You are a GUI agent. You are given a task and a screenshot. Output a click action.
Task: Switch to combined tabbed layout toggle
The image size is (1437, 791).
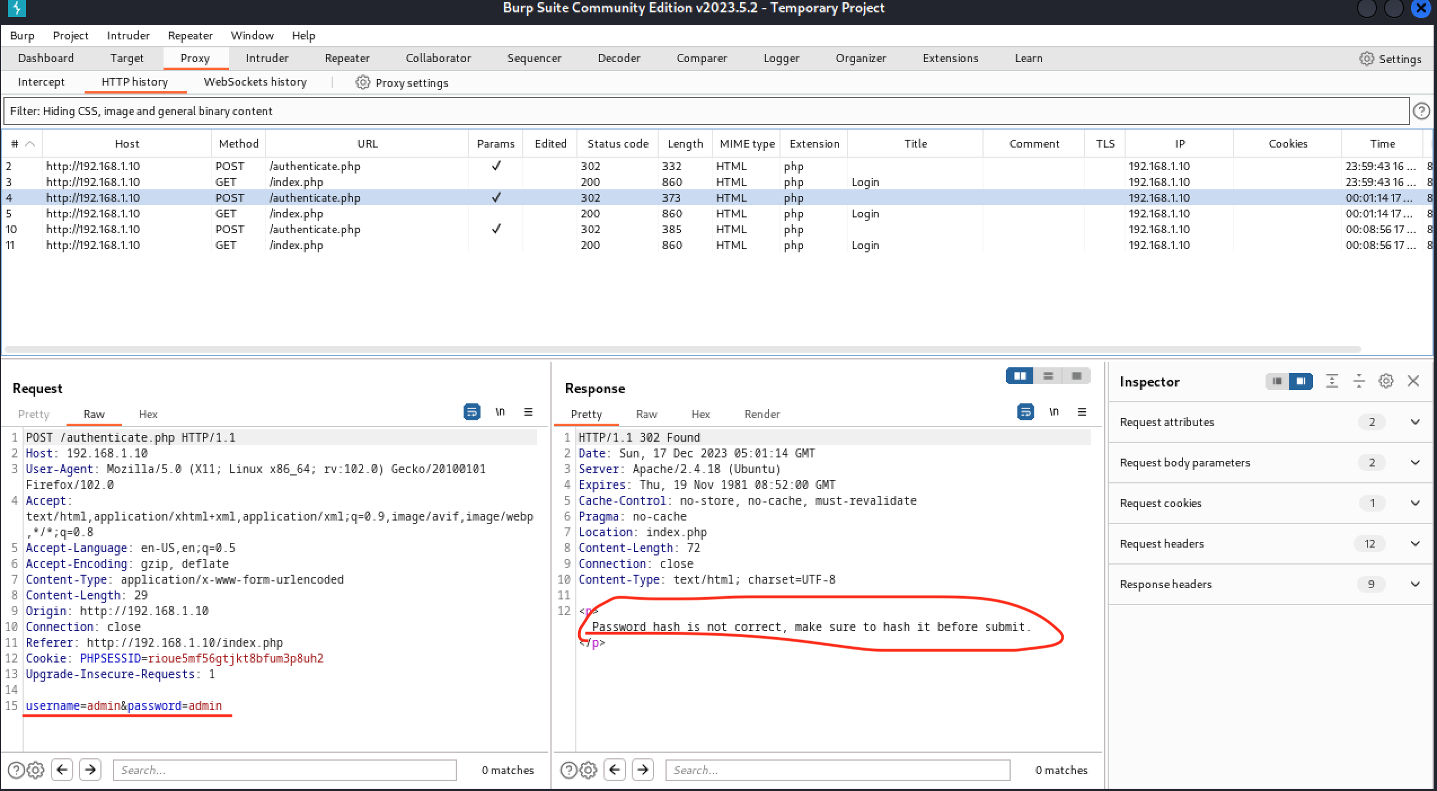coord(1076,376)
